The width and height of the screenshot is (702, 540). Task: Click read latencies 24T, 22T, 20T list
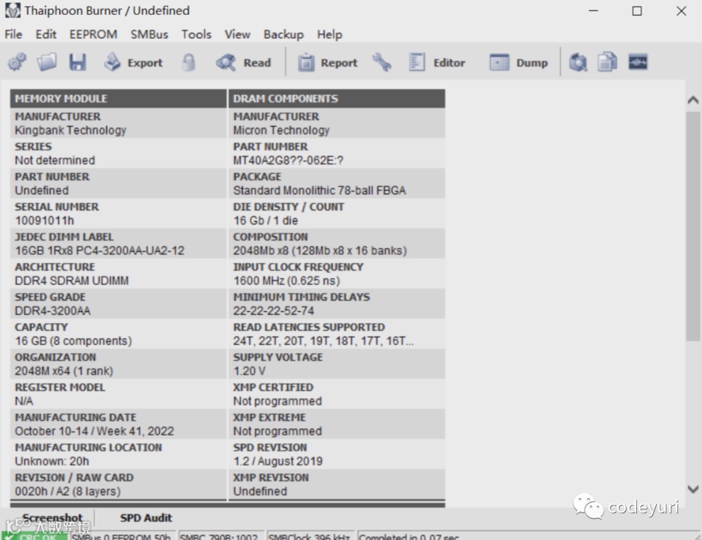pos(323,341)
